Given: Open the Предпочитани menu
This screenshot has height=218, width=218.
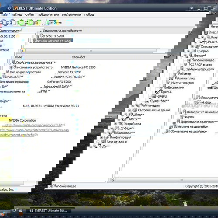Looking at the screenshot, I should (48, 14).
